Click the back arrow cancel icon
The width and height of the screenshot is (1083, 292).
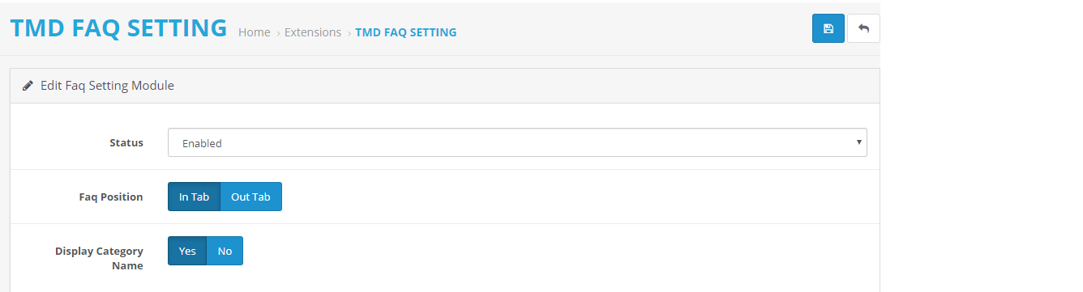[x=863, y=28]
